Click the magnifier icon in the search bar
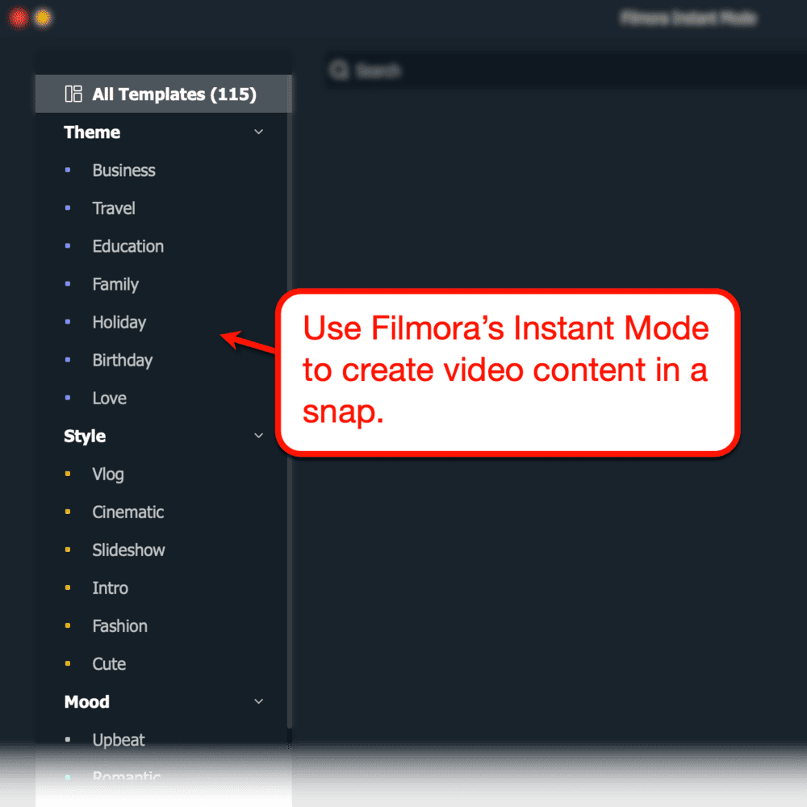807x807 pixels. tap(340, 70)
